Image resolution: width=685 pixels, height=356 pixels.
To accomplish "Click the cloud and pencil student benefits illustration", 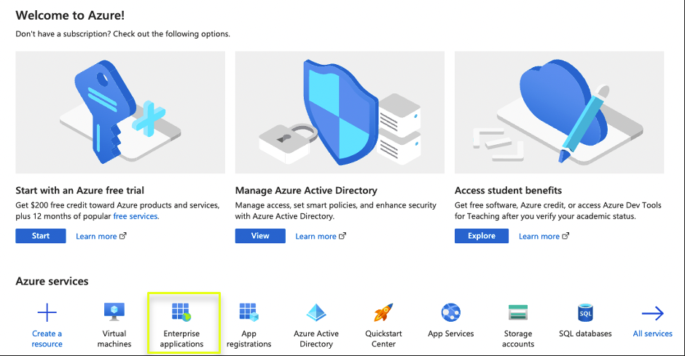I will 559,113.
